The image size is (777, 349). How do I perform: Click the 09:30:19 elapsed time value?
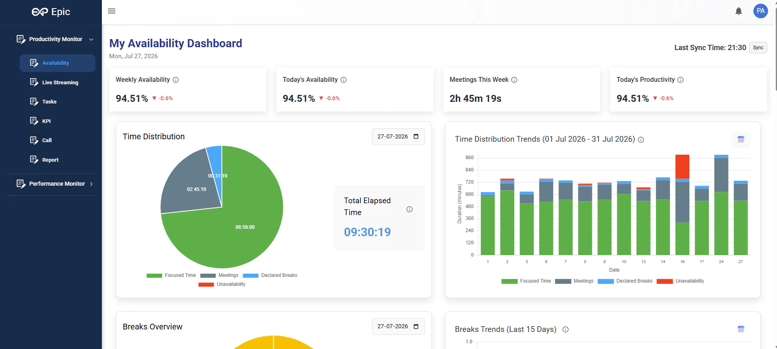(x=367, y=232)
